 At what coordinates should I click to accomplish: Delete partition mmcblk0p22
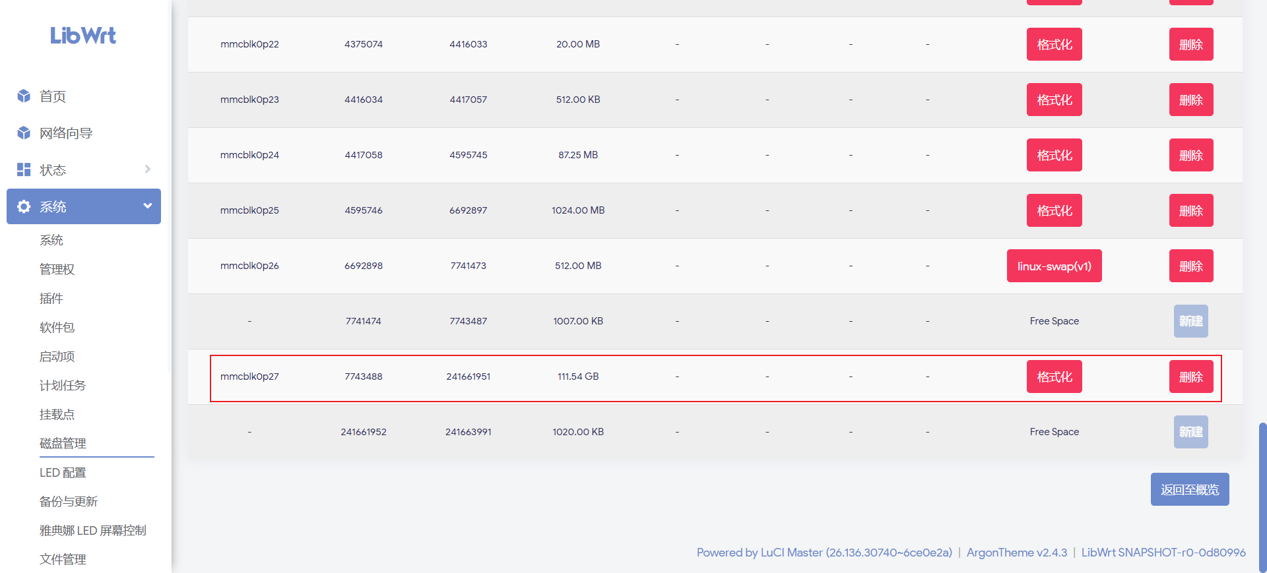(x=1191, y=44)
